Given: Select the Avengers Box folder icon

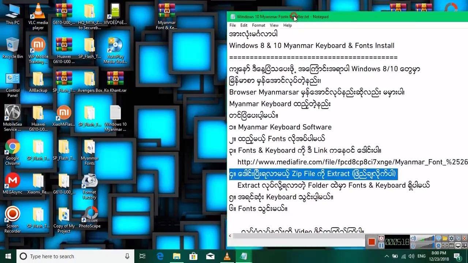Looking at the screenshot, I should pyautogui.click(x=90, y=82).
